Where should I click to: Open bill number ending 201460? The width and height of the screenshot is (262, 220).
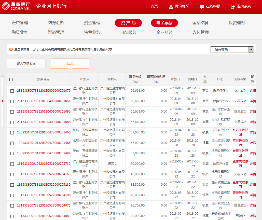(x=44, y=132)
